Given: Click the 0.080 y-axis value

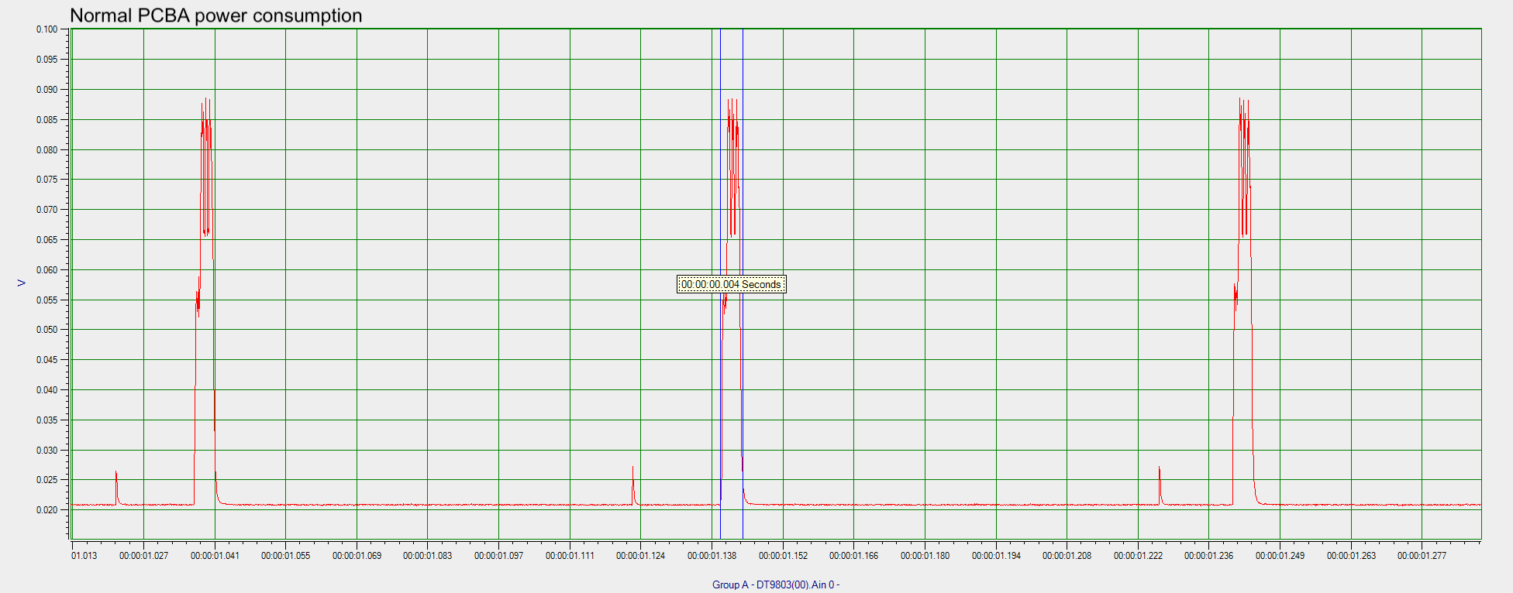Looking at the screenshot, I should (x=47, y=150).
